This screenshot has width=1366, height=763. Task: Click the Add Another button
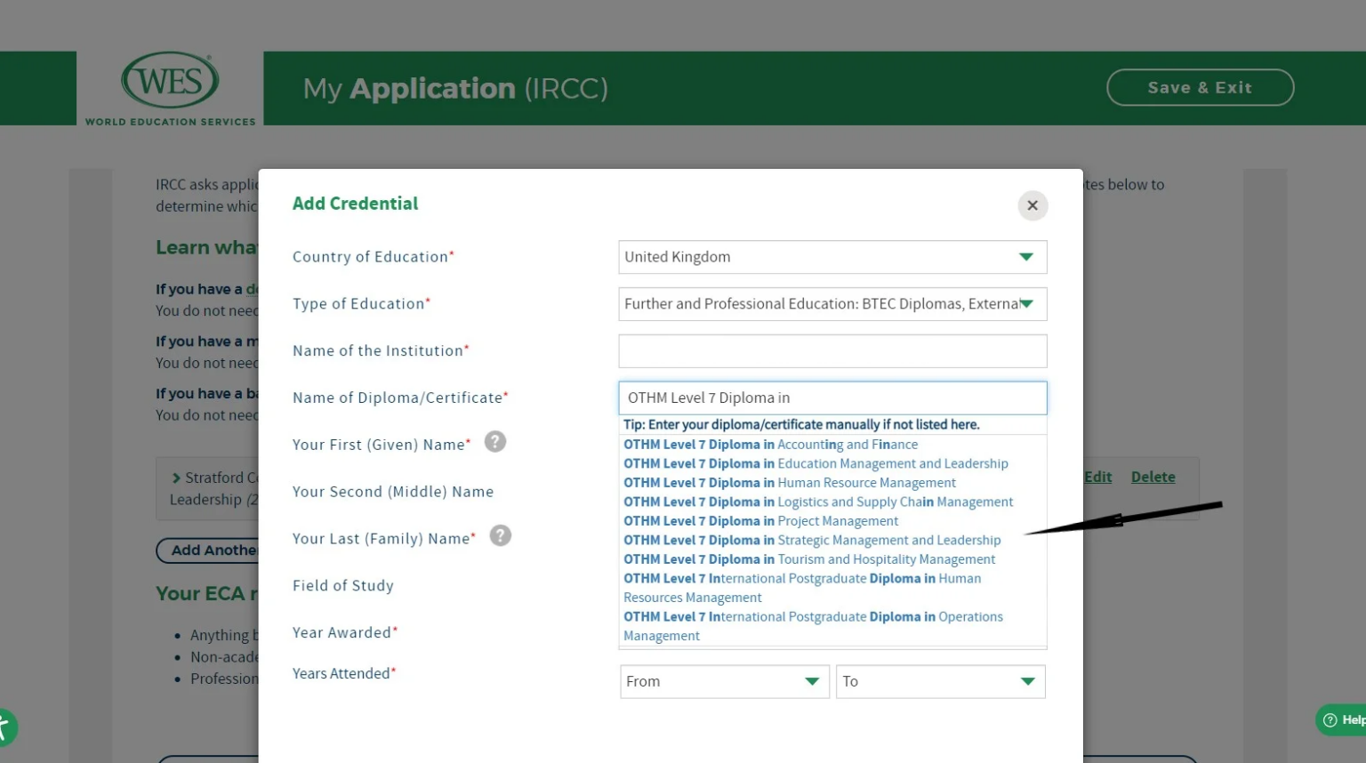click(x=208, y=550)
